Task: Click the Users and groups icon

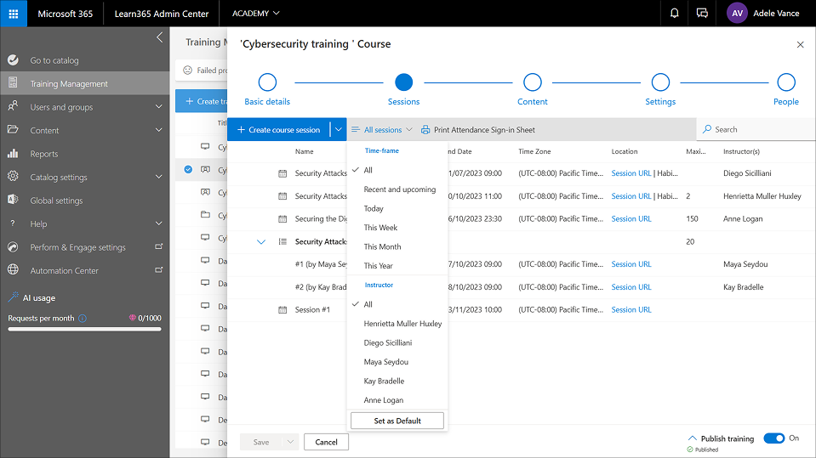Action: 13,106
